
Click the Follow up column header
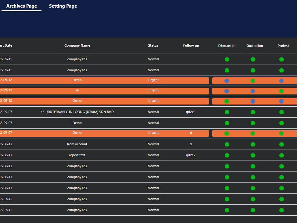coord(191,46)
